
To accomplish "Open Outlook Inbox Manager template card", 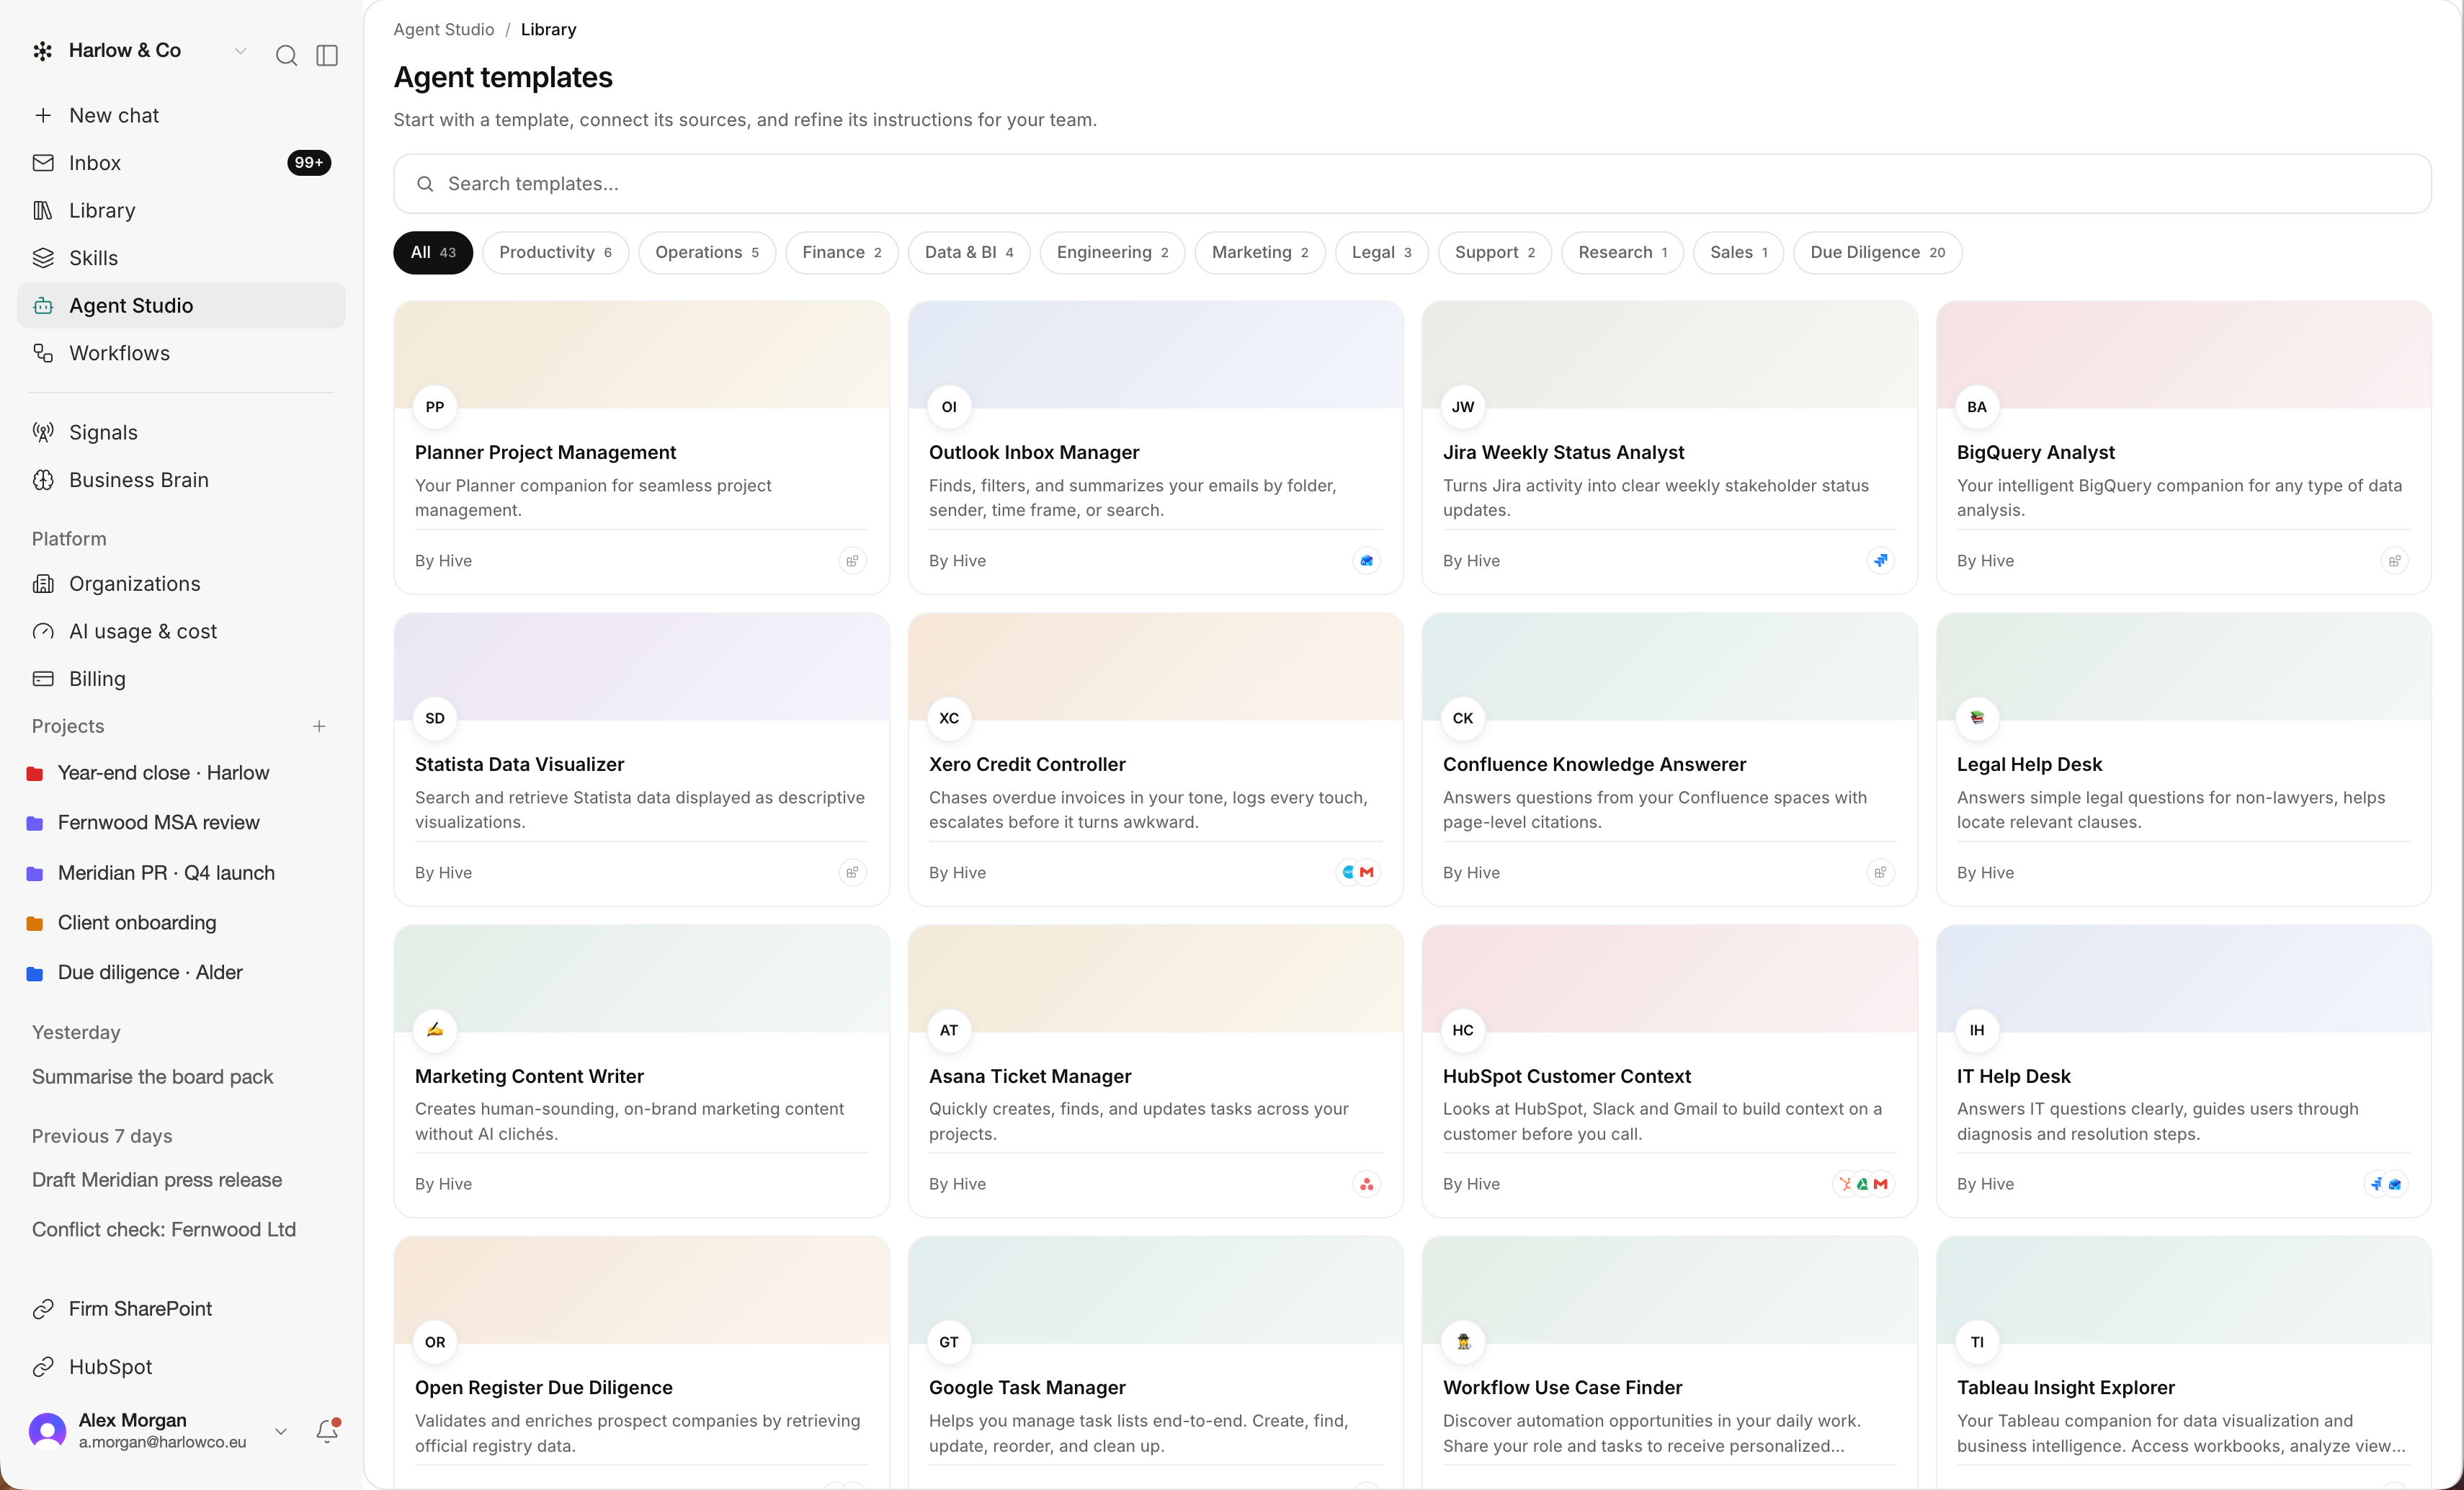I will [1155, 447].
